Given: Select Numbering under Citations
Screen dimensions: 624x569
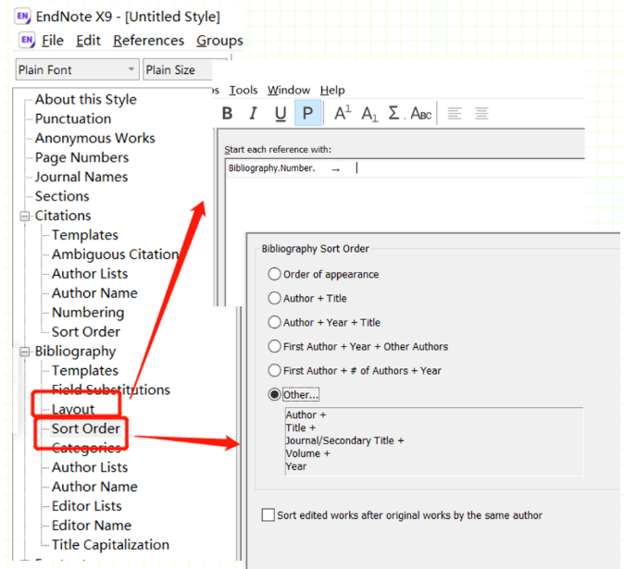Looking at the screenshot, I should (x=88, y=313).
